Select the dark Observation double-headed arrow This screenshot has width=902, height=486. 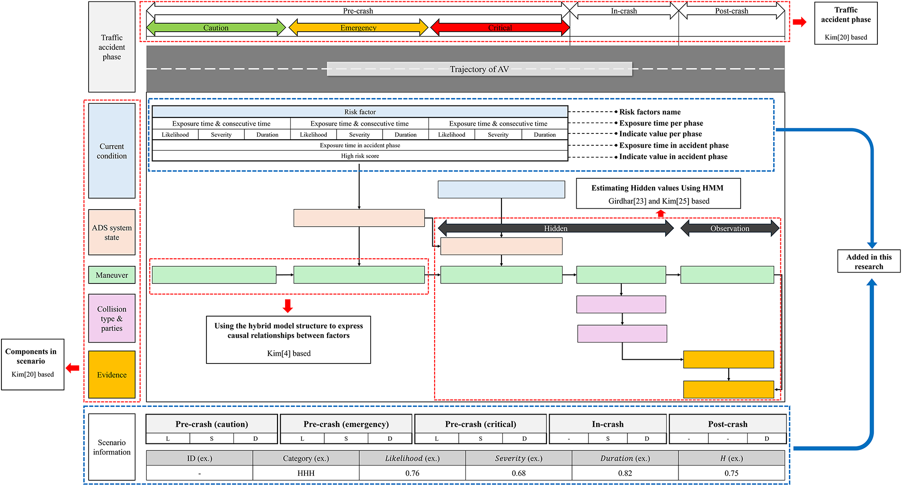(729, 229)
